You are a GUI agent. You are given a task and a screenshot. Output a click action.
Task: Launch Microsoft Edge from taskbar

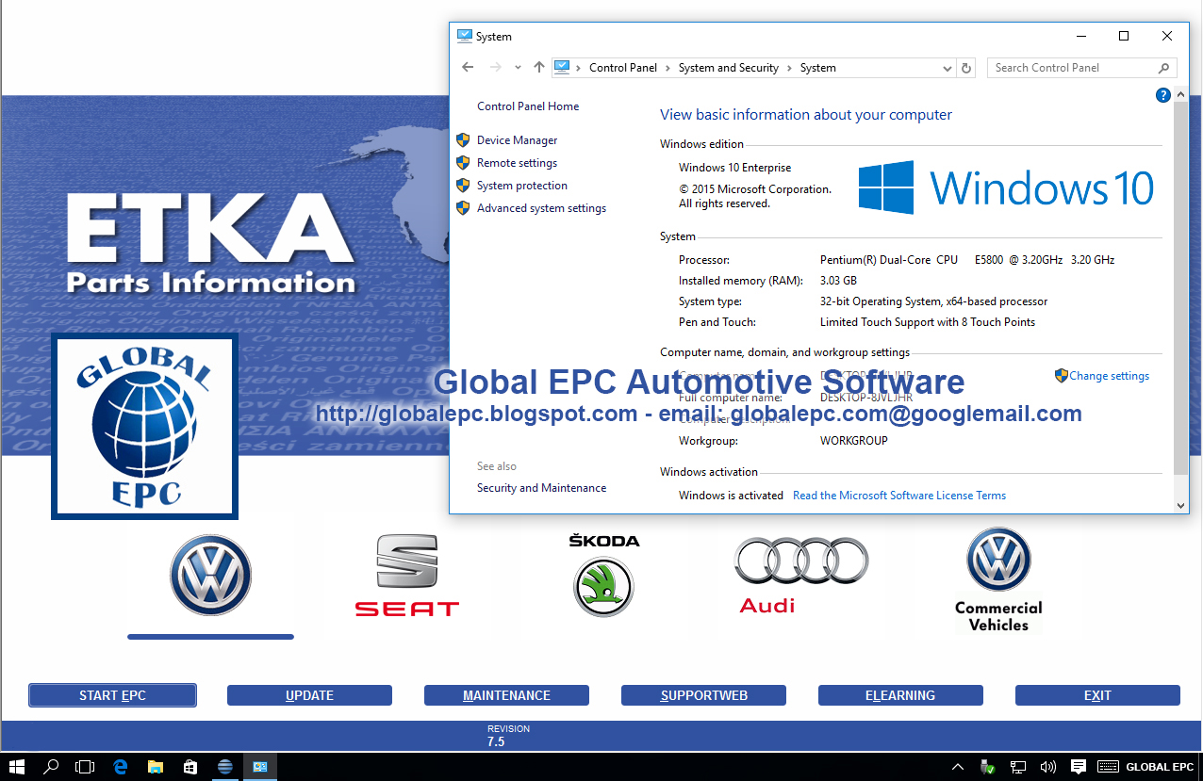pyautogui.click(x=121, y=767)
